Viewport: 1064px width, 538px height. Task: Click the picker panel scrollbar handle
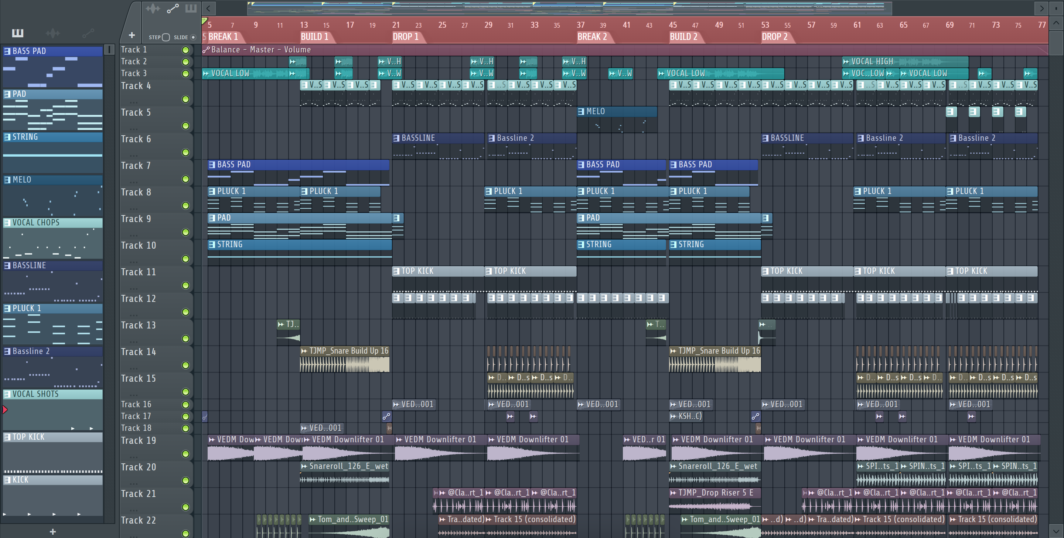coord(109,50)
